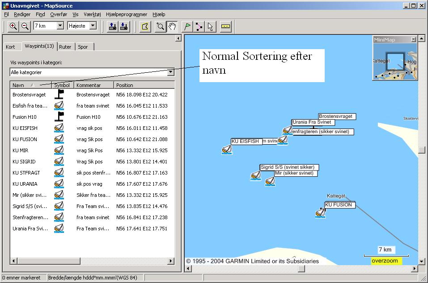The image size is (428, 283).
Task: Select the KU URANIA waypoint row
Action: coord(92,184)
